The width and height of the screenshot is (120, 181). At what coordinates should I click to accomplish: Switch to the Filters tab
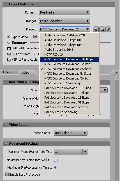point(7,72)
